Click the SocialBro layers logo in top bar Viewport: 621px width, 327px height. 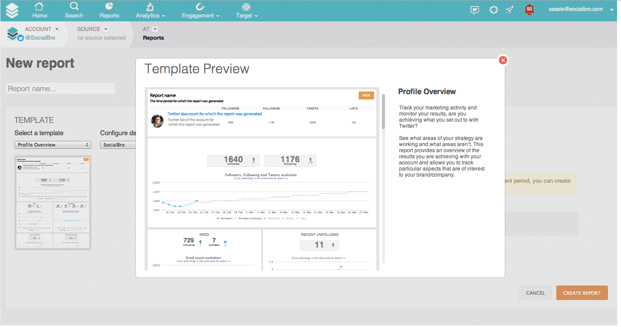12,10
